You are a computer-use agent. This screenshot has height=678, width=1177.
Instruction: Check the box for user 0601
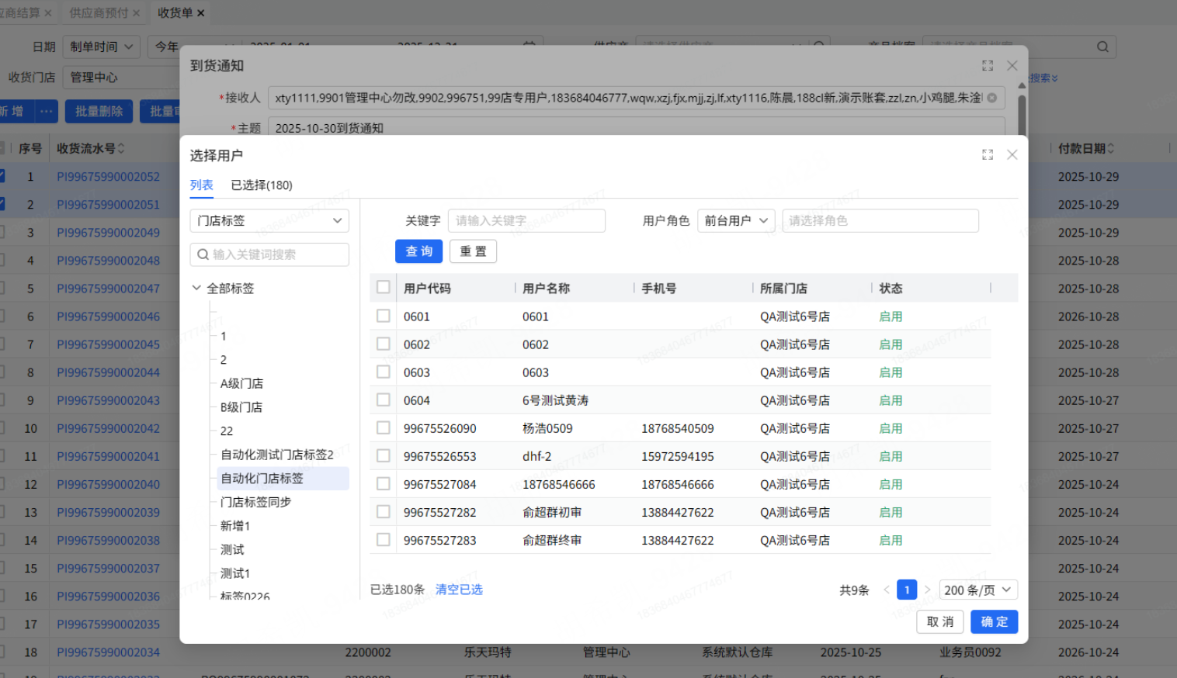coord(384,316)
